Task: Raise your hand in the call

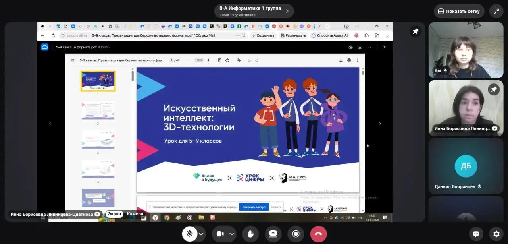Action: [250, 234]
